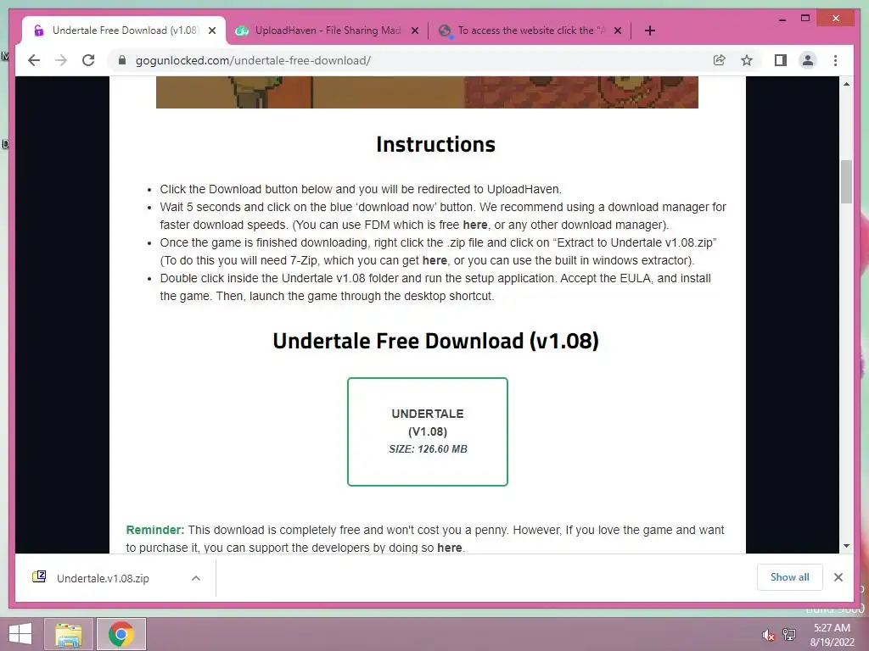Click the address bar URL

click(253, 60)
